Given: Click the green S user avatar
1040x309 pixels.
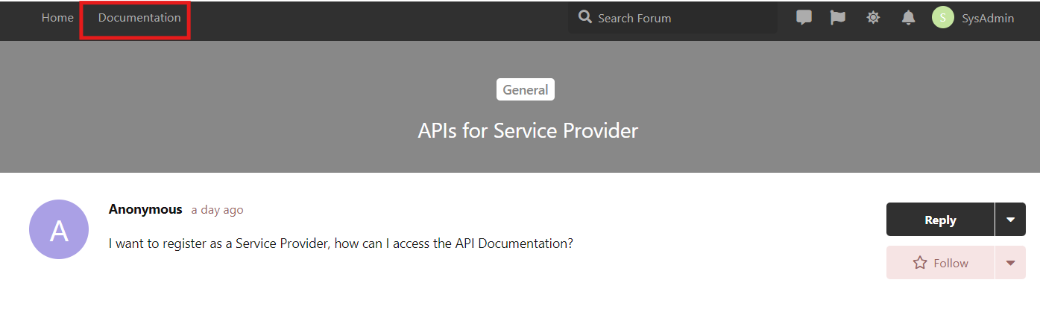Looking at the screenshot, I should 943,18.
